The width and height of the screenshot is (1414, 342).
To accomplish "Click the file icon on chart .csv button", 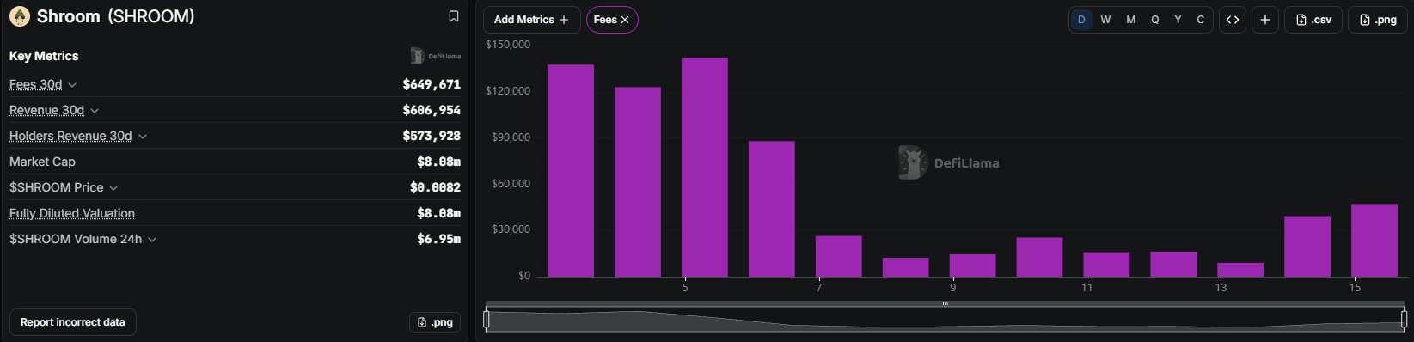I will coord(1301,20).
